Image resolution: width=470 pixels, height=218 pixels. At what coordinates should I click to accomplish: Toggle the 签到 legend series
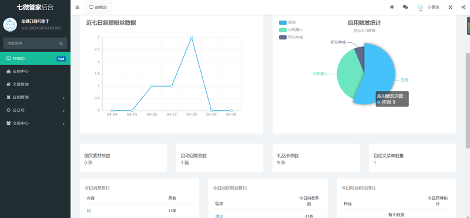point(287,22)
